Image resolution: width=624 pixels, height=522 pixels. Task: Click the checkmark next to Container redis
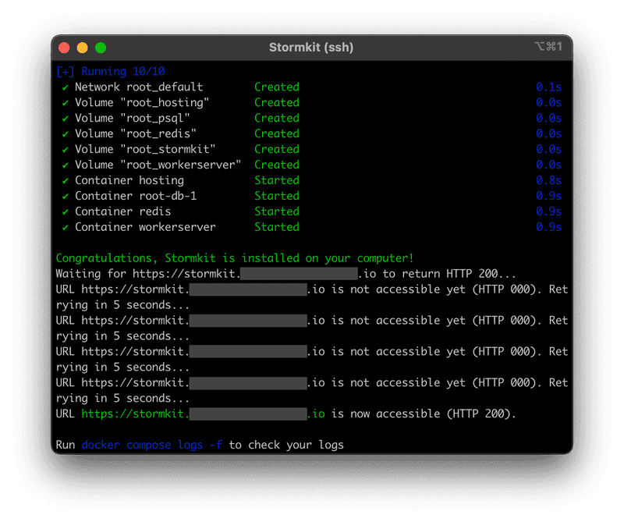(x=66, y=211)
